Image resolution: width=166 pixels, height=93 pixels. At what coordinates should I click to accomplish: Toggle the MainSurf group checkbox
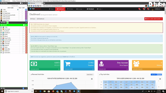click(24, 25)
